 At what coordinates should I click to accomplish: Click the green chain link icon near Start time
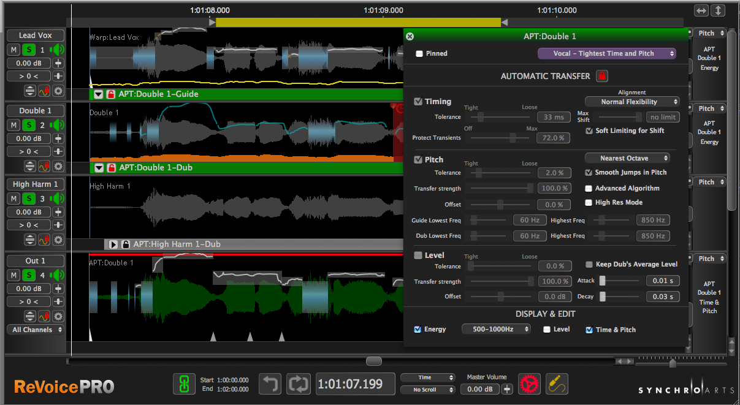[x=184, y=384]
